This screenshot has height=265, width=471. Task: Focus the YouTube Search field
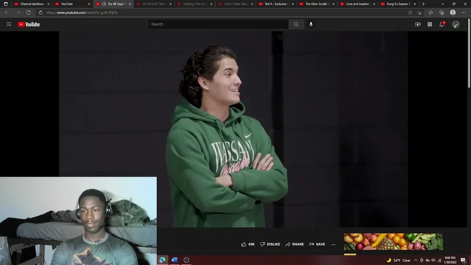pos(219,24)
